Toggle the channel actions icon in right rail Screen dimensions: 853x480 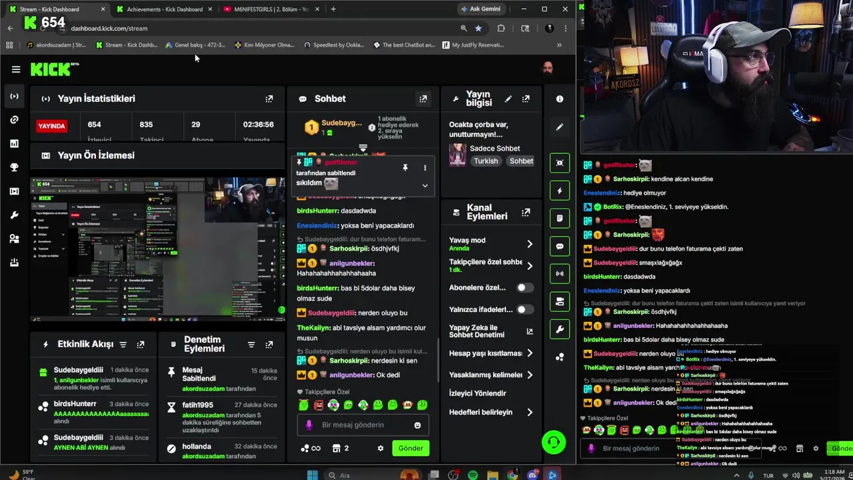(560, 301)
